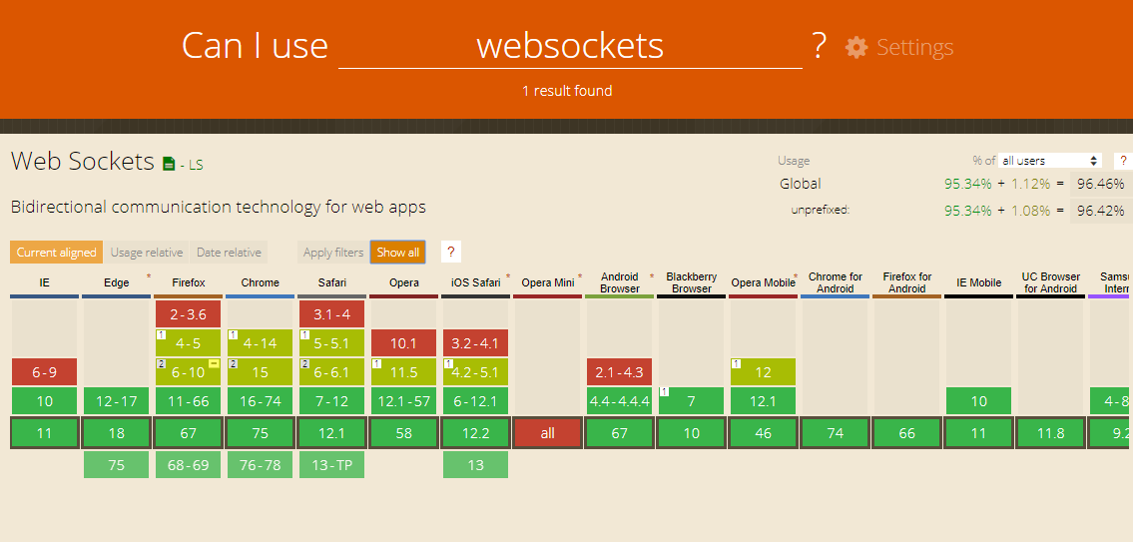Open the help question mark beside Show all

coord(451,253)
